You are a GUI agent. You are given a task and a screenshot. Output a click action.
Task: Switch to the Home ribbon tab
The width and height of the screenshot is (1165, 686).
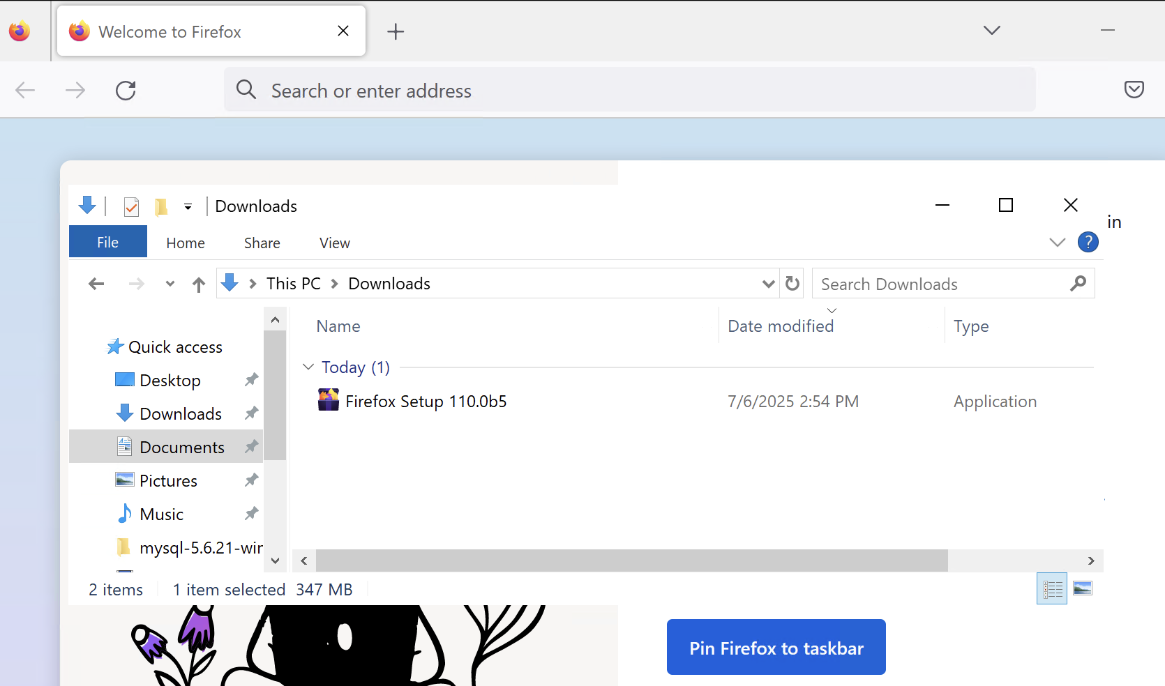click(186, 243)
